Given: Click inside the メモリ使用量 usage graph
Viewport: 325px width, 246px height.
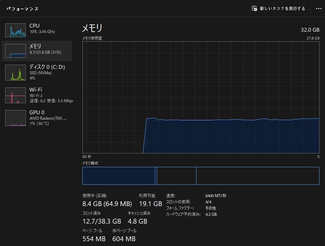Looking at the screenshot, I should click(202, 100).
